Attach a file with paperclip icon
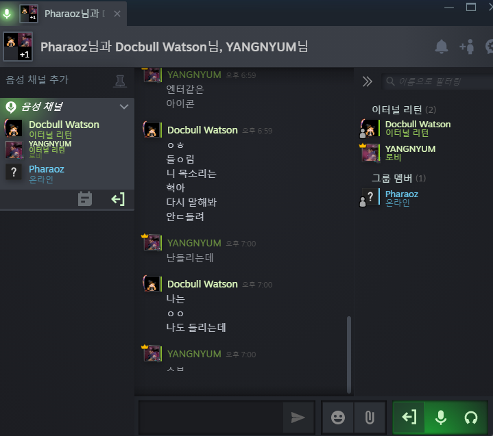The width and height of the screenshot is (493, 436). (370, 418)
